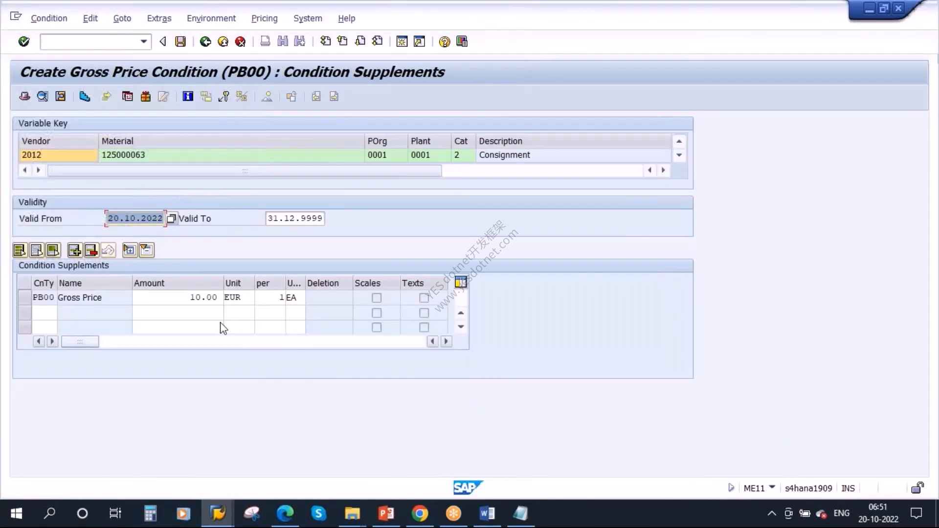Click the Select All rows icon
The width and height of the screenshot is (939, 528).
pos(20,250)
